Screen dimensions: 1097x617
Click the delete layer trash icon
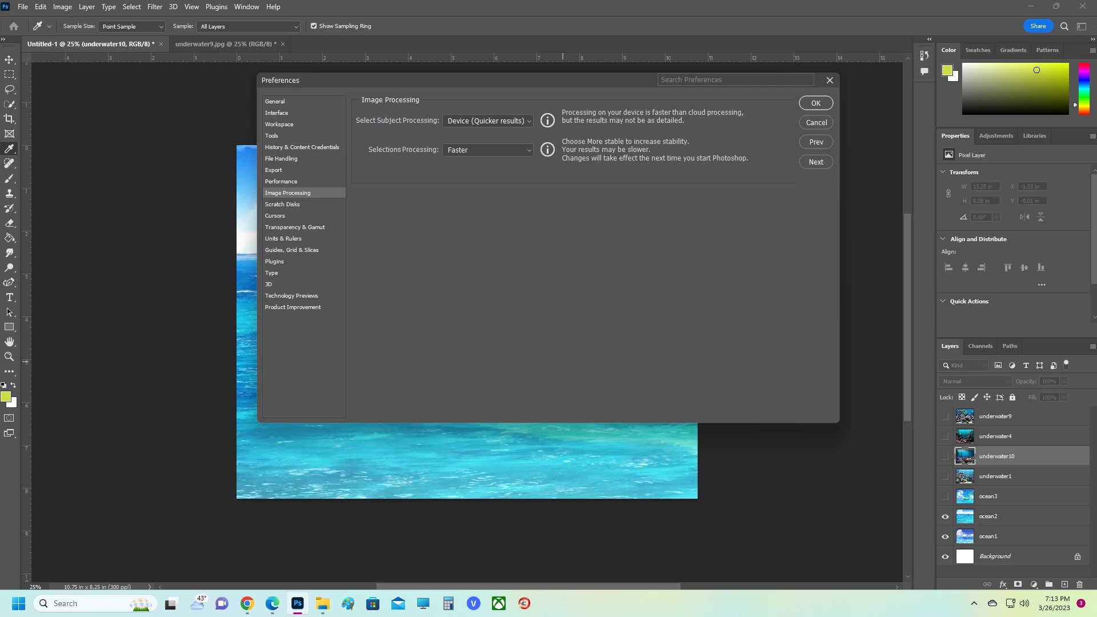(x=1079, y=584)
